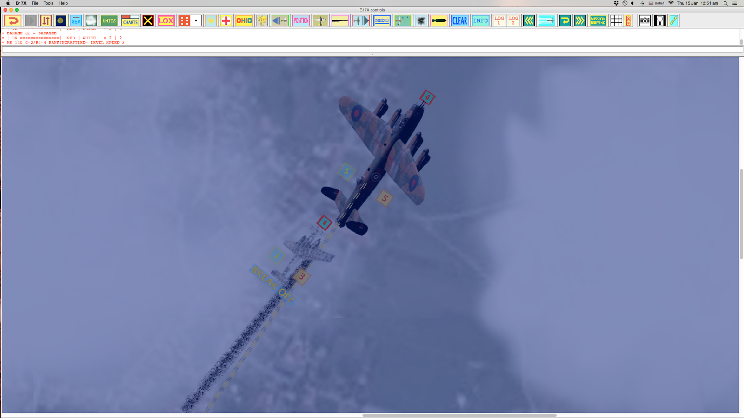Click the red 4 marker at bomber nose
This screenshot has height=418, width=744.
(427, 98)
